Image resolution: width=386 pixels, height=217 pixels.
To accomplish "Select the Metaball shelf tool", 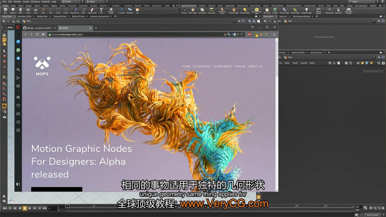I will [130, 11].
